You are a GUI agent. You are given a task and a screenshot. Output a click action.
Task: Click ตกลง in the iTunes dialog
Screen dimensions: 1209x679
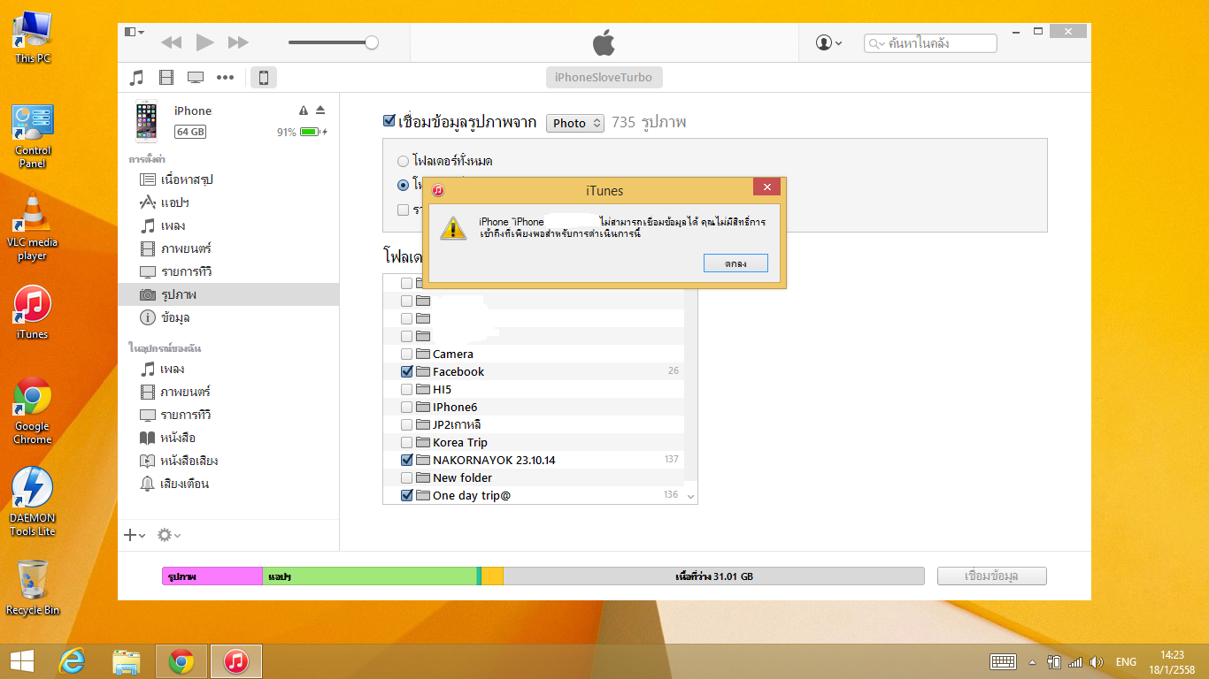[735, 263]
